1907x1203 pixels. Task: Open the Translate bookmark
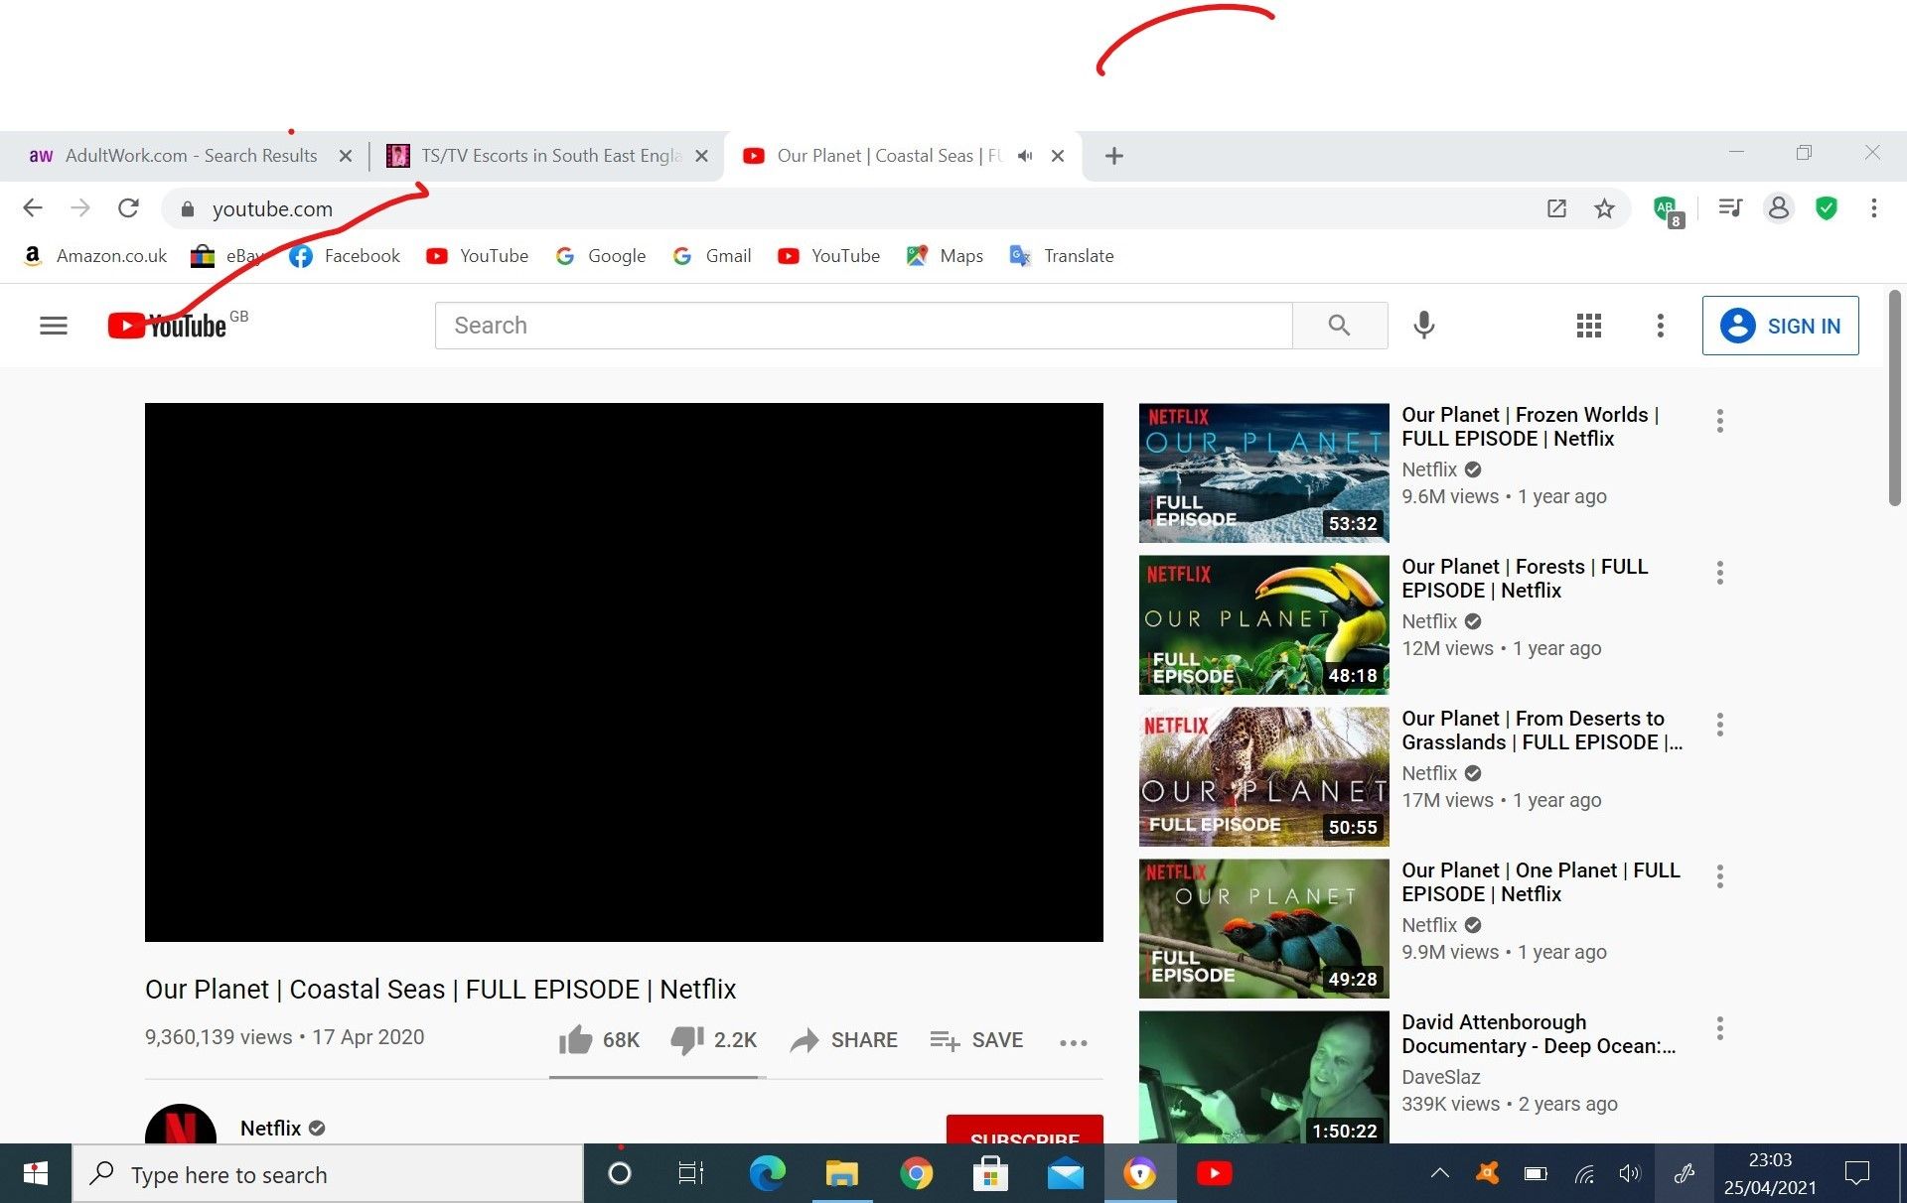pyautogui.click(x=1062, y=256)
